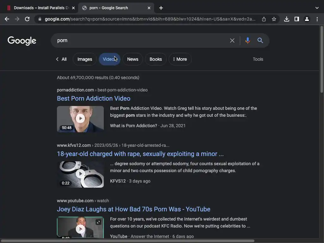Click the address bar URL

pos(150,19)
